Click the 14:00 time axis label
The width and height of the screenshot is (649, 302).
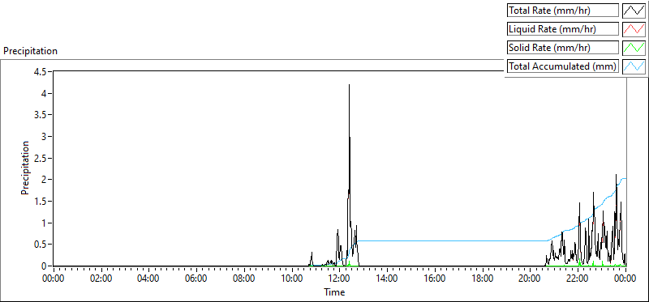pyautogui.click(x=387, y=279)
